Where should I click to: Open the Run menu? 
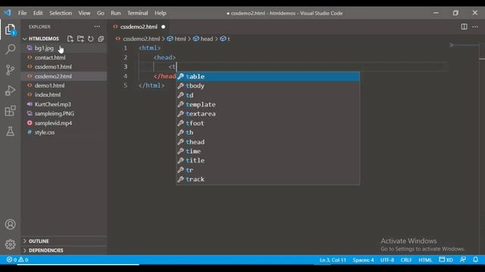[x=116, y=13]
